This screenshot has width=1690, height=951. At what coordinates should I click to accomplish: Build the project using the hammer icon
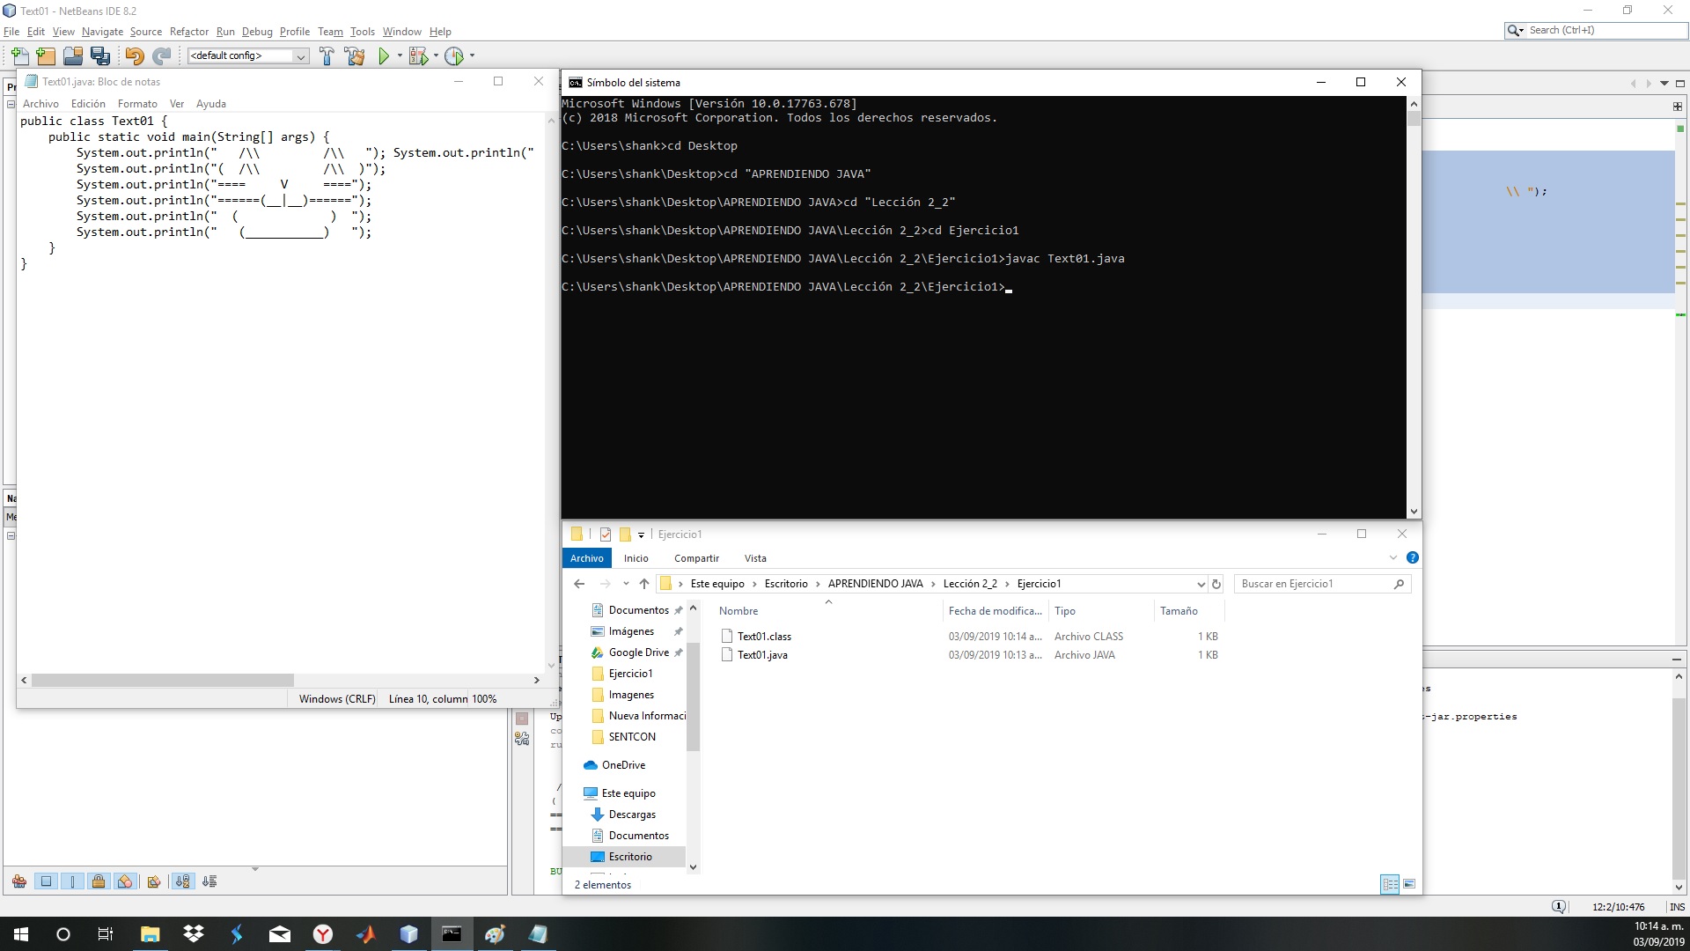(x=327, y=55)
